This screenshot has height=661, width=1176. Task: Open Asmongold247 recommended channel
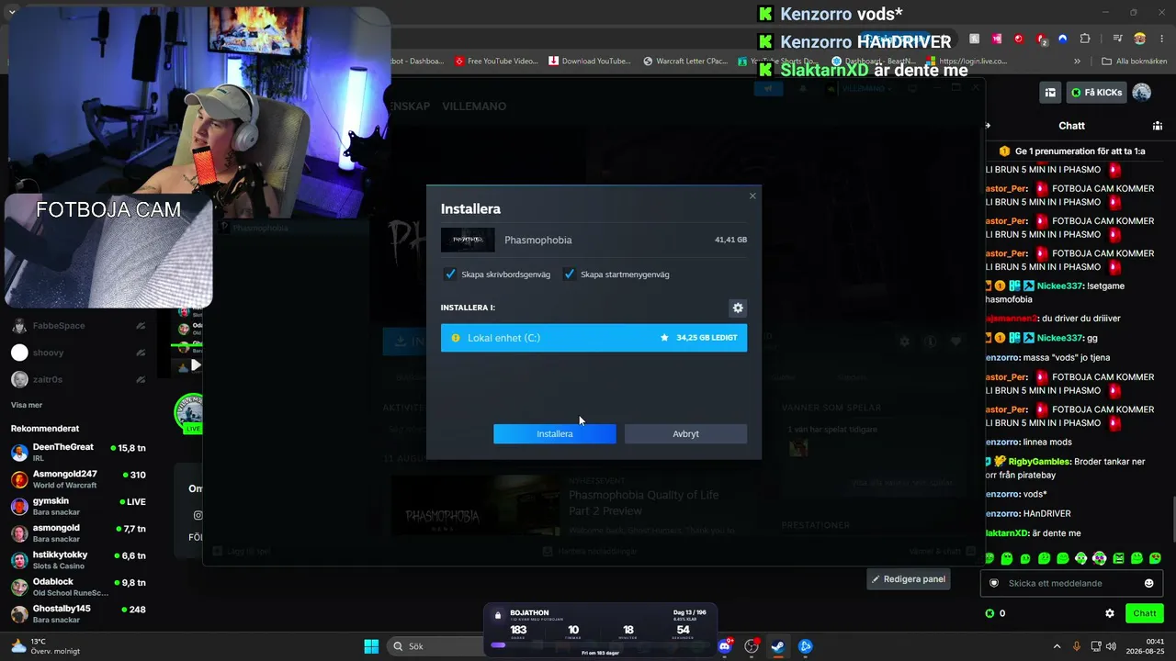coord(78,479)
